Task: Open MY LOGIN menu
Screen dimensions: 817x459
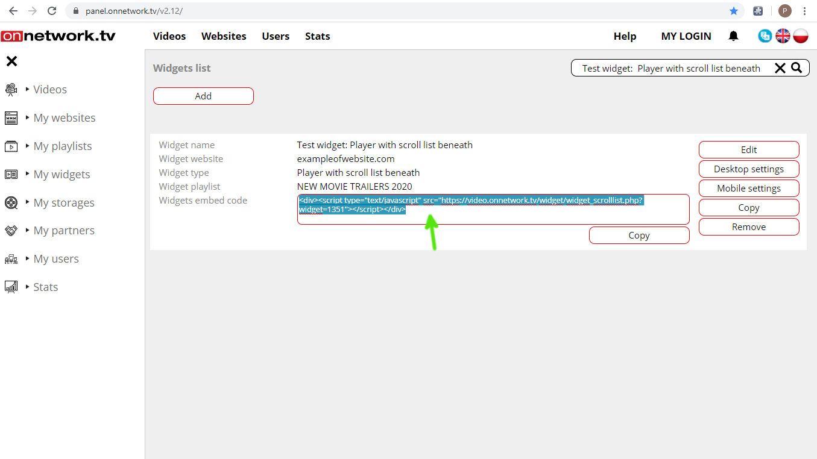Action: pos(686,36)
